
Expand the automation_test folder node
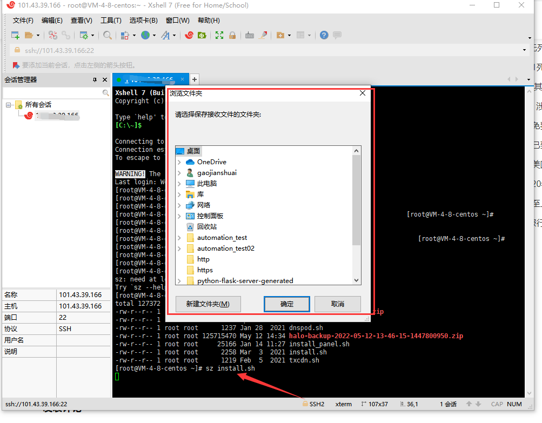point(179,238)
